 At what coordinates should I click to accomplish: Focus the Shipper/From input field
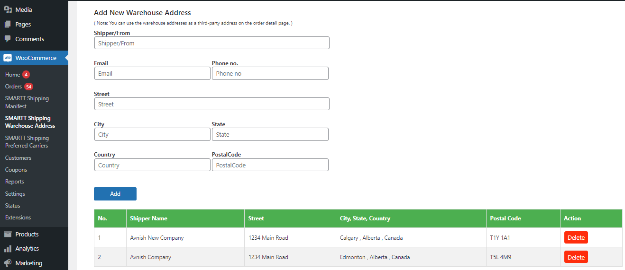pyautogui.click(x=211, y=43)
